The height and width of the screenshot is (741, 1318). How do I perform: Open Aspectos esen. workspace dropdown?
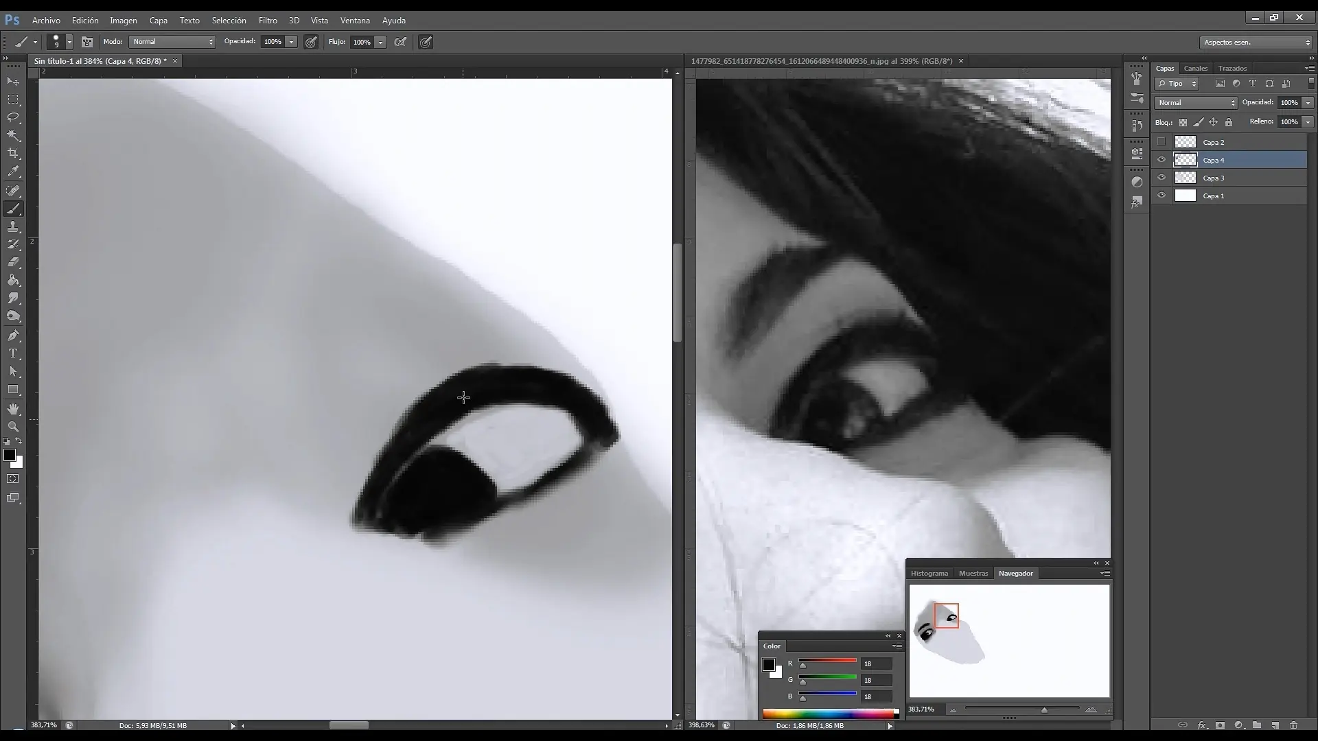point(1256,42)
